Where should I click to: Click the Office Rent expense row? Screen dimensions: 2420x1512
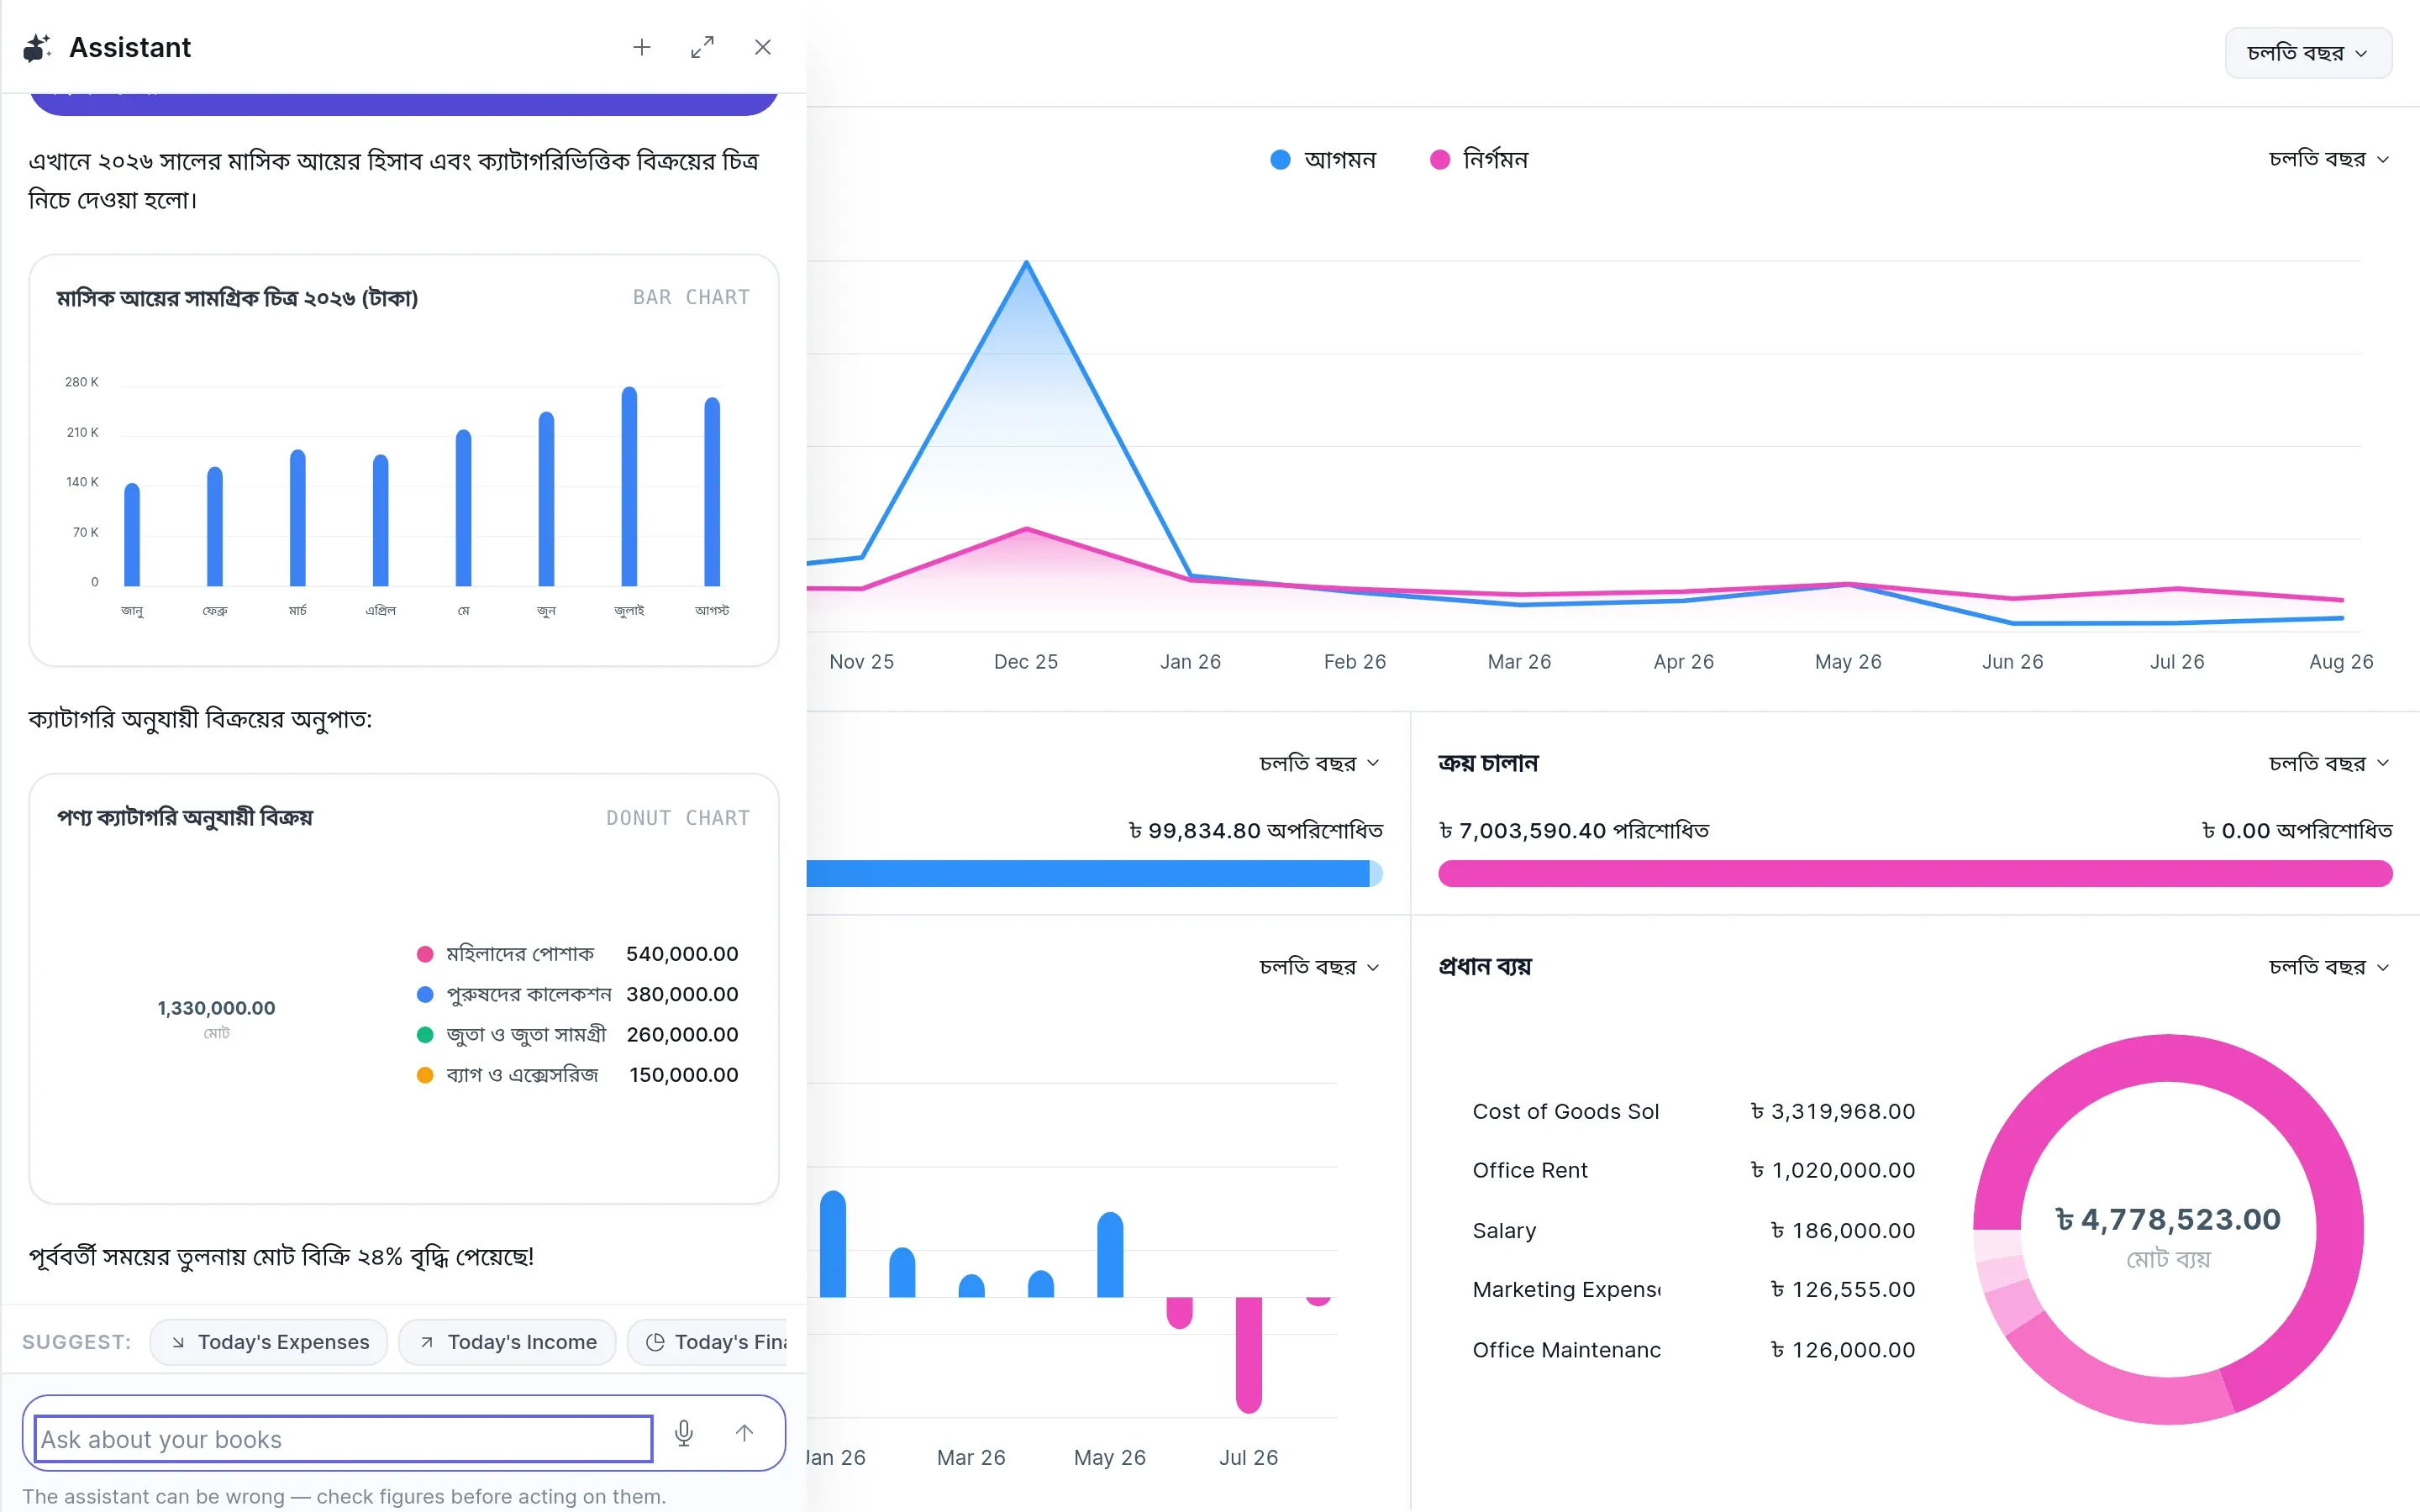pos(1693,1170)
